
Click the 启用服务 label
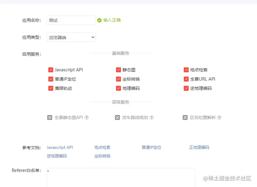click(x=32, y=54)
